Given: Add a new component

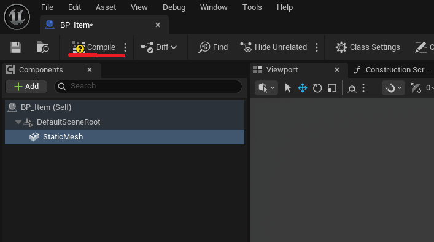Looking at the screenshot, I should tap(26, 87).
